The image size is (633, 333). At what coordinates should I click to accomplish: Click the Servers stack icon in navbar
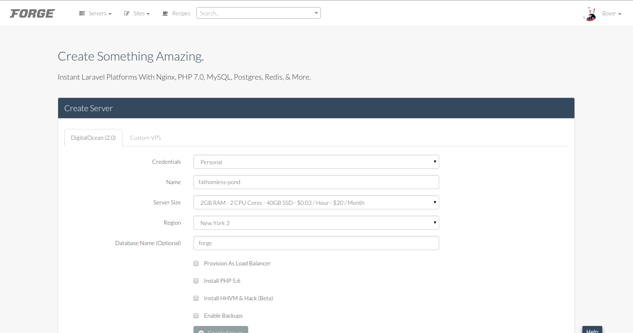tap(82, 13)
